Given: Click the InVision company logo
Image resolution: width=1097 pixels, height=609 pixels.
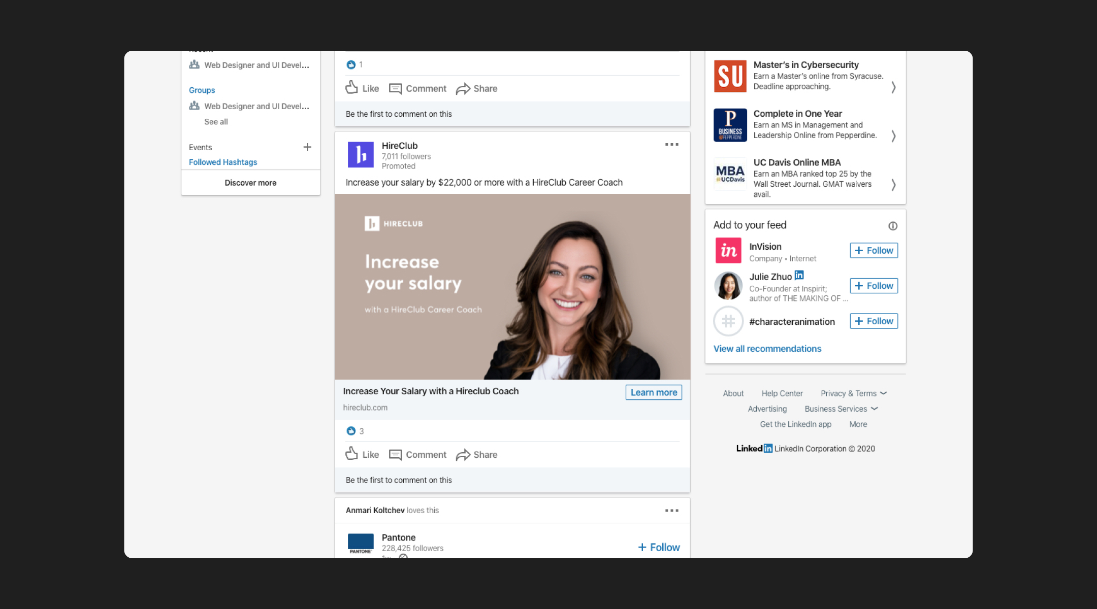Looking at the screenshot, I should point(728,250).
